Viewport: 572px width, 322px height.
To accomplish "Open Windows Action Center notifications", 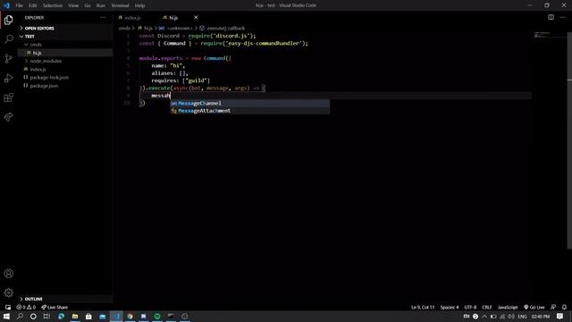I will pyautogui.click(x=560, y=316).
